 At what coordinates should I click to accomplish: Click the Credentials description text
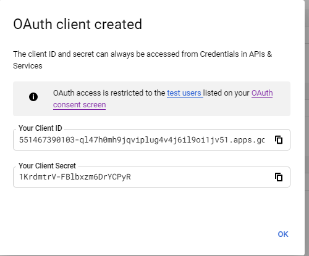pos(143,60)
